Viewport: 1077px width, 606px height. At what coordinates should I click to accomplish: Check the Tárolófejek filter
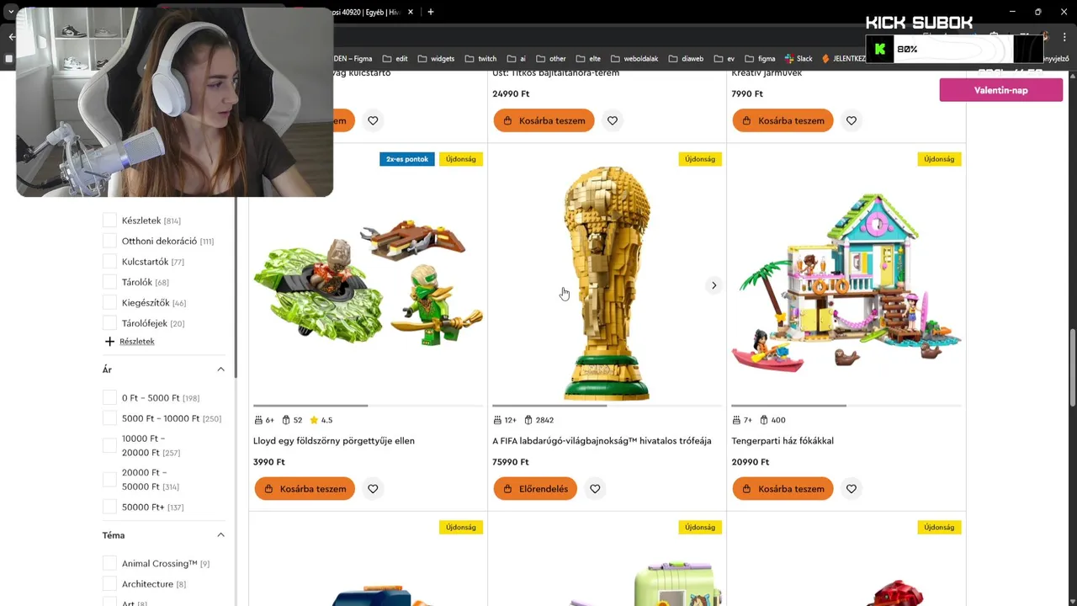(x=109, y=323)
